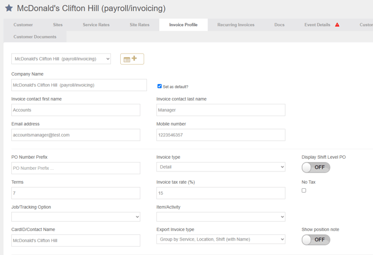
Task: Switch to the Sites tab
Action: point(58,24)
